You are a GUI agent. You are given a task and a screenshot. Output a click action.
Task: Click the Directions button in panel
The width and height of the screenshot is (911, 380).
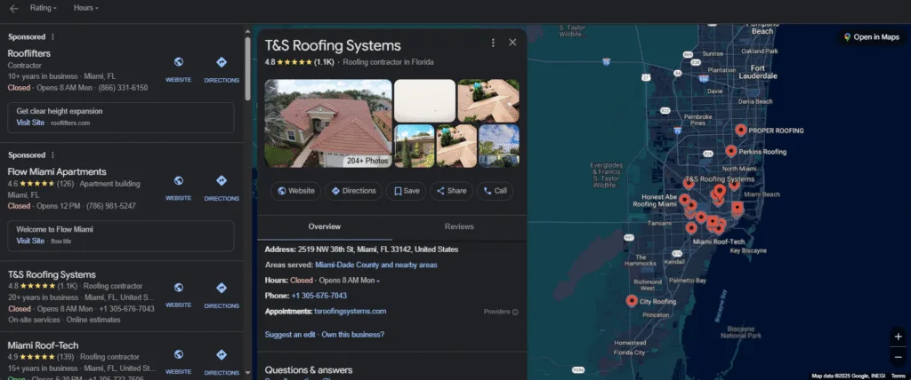[x=353, y=191]
